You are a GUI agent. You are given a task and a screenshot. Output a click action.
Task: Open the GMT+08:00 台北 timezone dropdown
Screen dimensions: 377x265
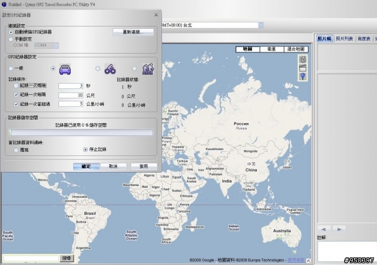(x=261, y=25)
